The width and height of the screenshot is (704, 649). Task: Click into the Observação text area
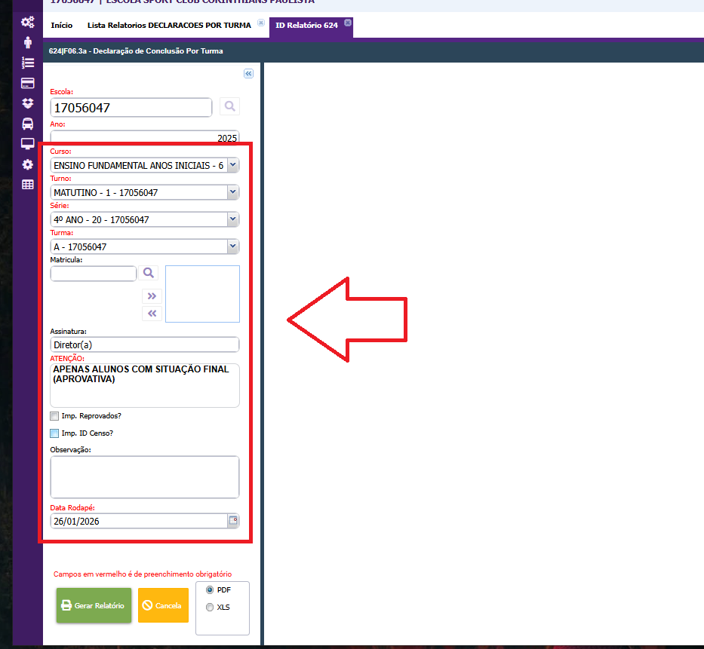[144, 476]
